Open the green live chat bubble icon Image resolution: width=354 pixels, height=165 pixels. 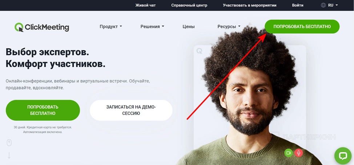click(x=343, y=156)
